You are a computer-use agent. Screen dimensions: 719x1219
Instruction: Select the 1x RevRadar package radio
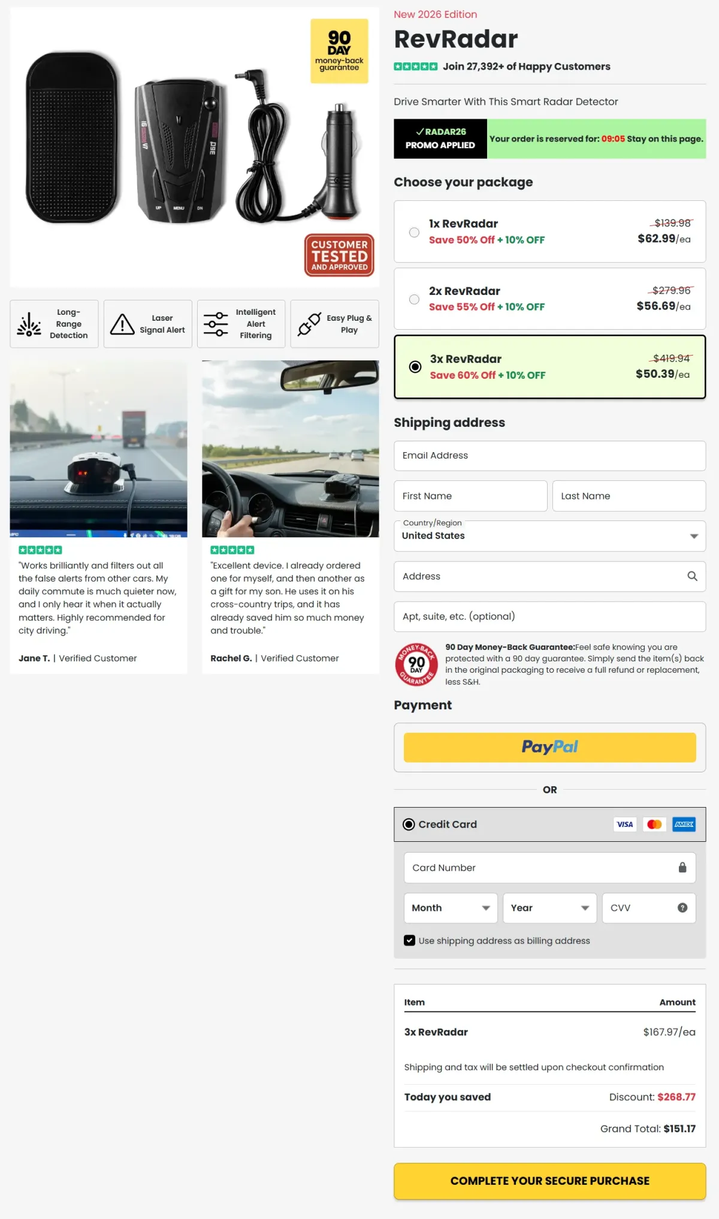[414, 232]
